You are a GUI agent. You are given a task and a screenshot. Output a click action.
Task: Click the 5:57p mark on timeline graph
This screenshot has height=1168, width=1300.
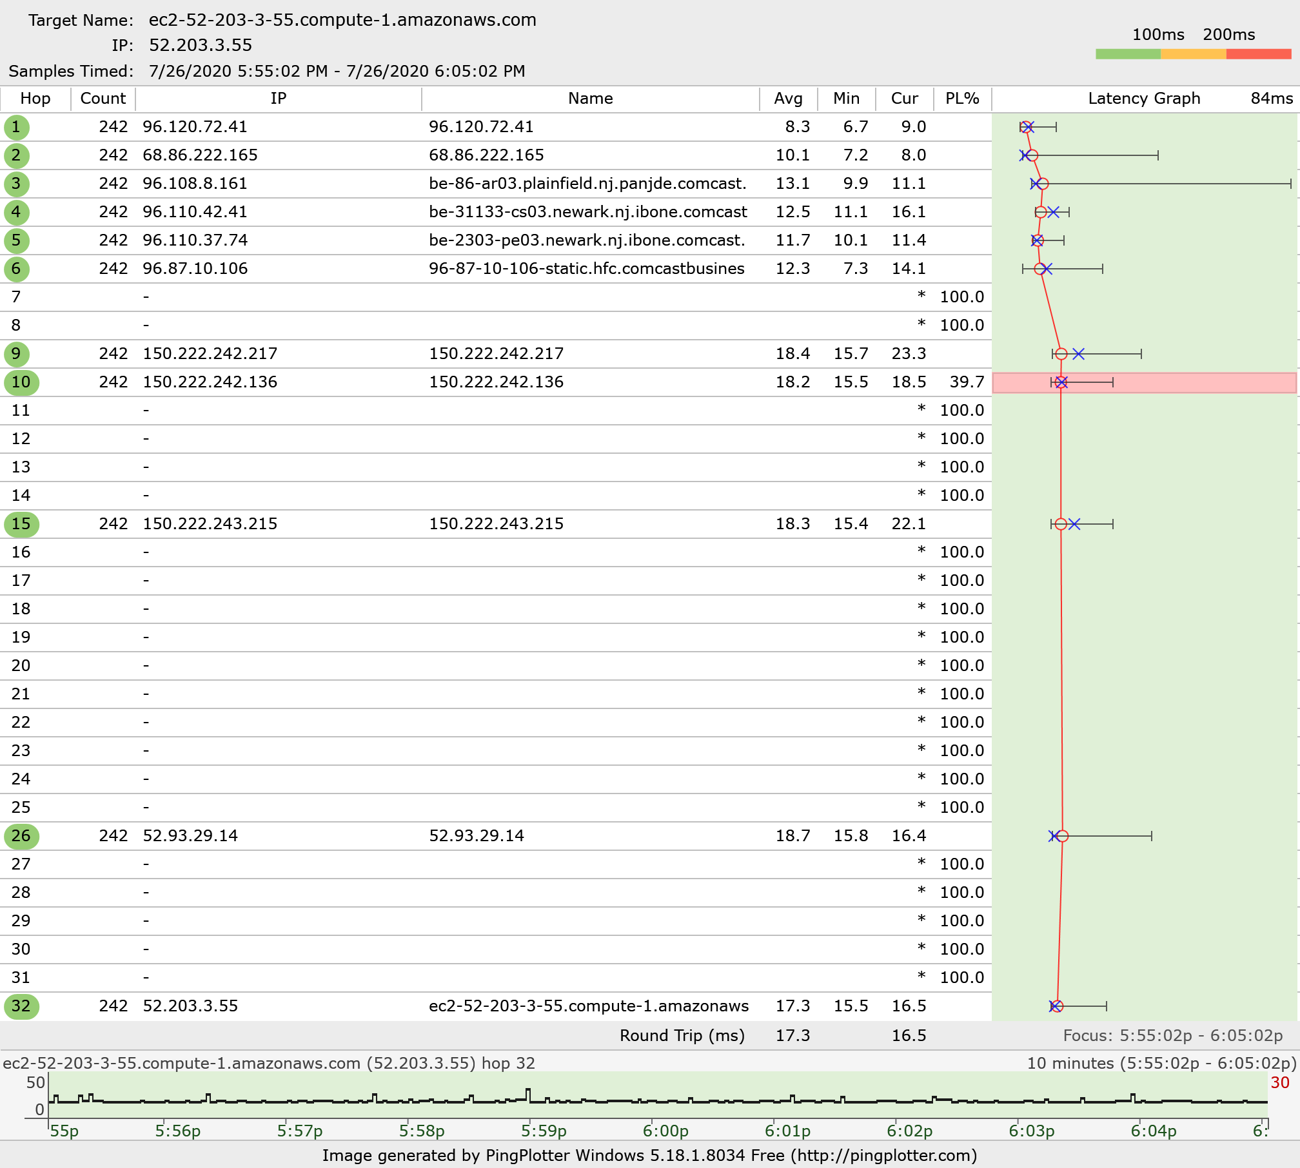tap(299, 1131)
